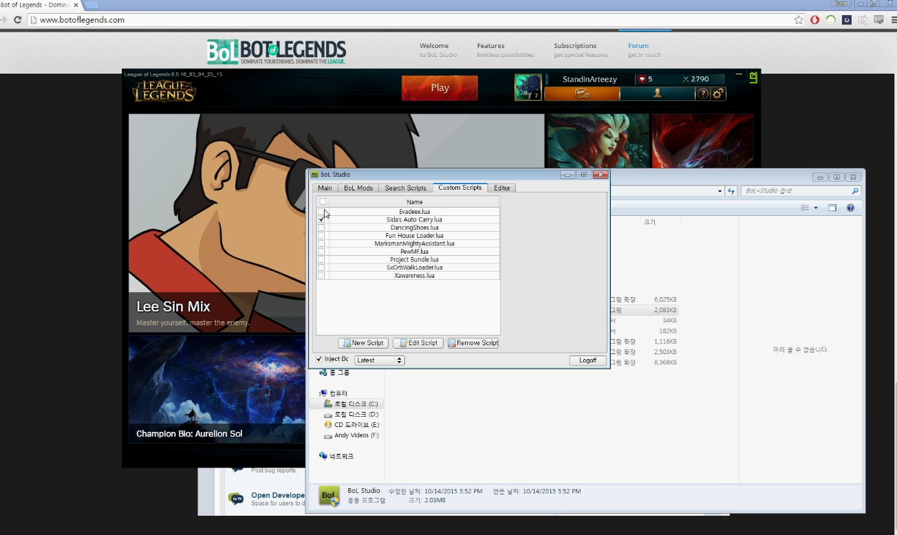Enable the MarksmanMightyAssistant.lua checkbox

pyautogui.click(x=321, y=243)
